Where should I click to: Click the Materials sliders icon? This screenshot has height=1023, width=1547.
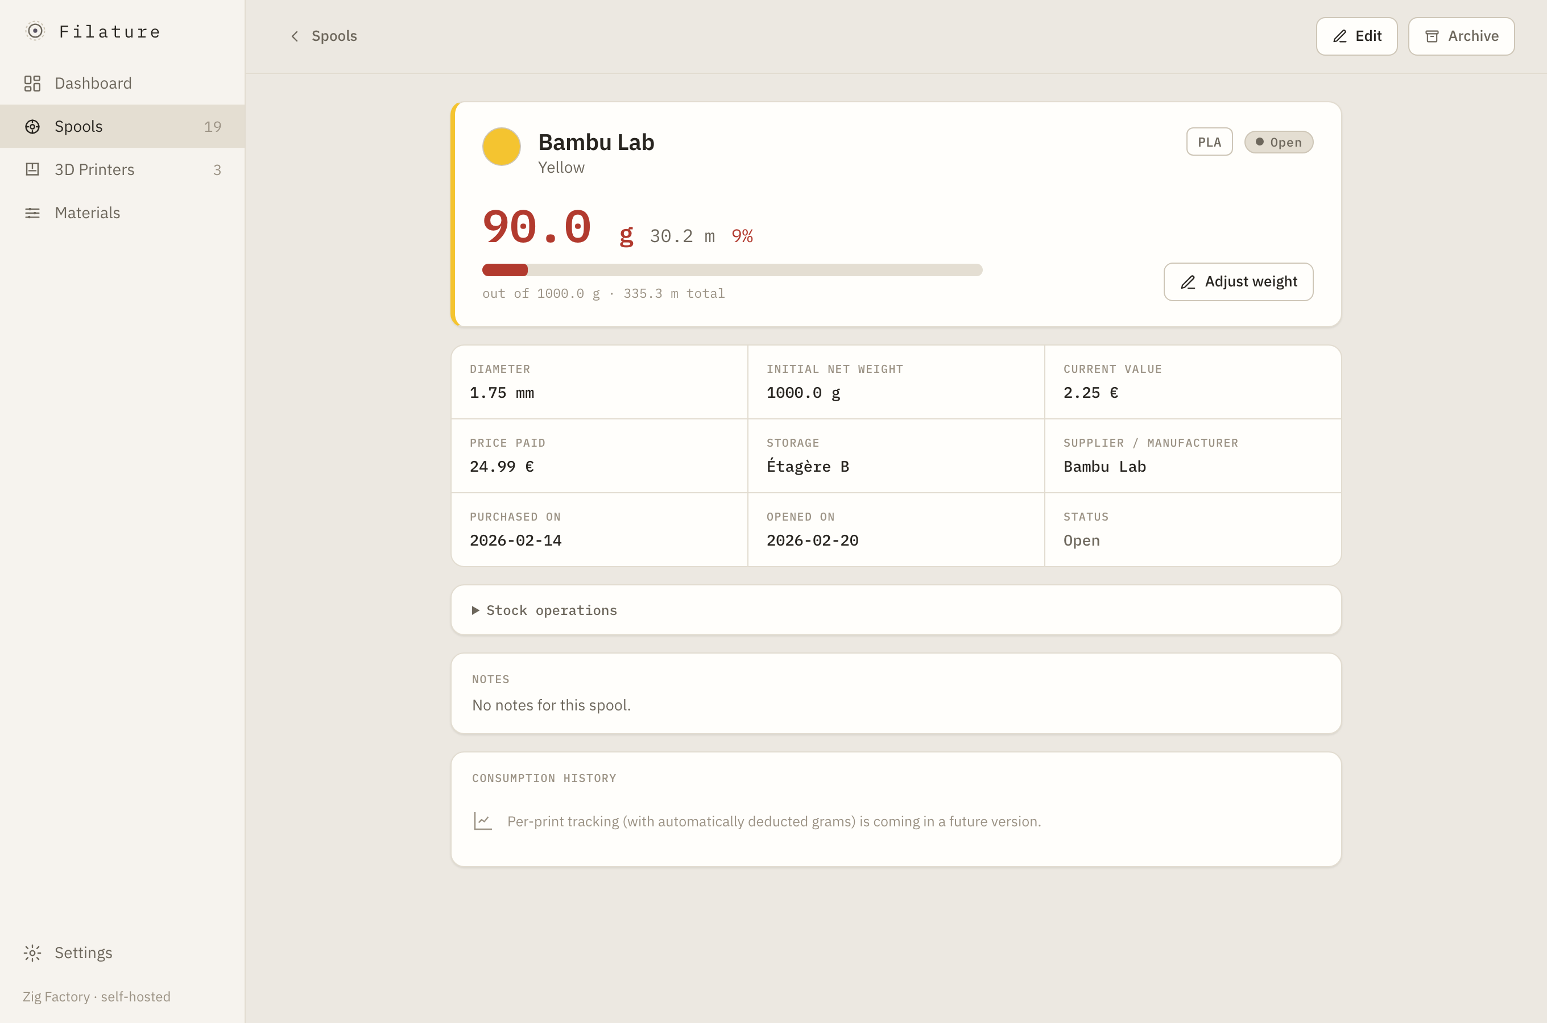[x=32, y=213]
